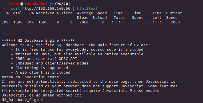Click the '% Xferd' column header
The width and height of the screenshot is (203, 103).
point(65,13)
